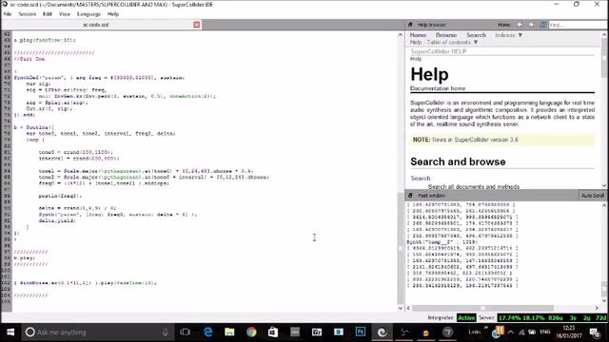Click Post window horizontal scrollbar right arrow
The height and width of the screenshot is (342, 609).
click(597, 308)
